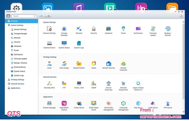Open Backup / Restore icon in main panel

click(x=168, y=29)
